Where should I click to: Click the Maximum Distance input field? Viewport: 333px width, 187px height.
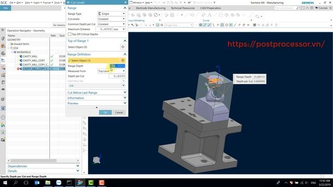point(104,29)
